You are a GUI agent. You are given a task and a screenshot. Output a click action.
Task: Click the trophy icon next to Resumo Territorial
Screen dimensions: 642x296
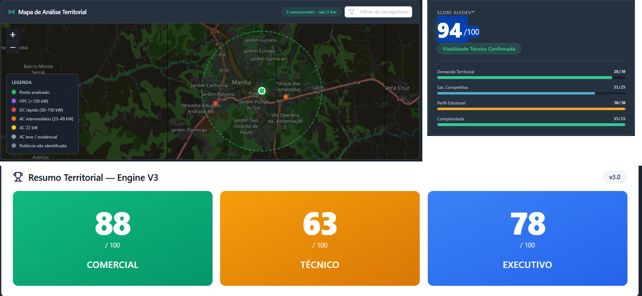pos(18,177)
